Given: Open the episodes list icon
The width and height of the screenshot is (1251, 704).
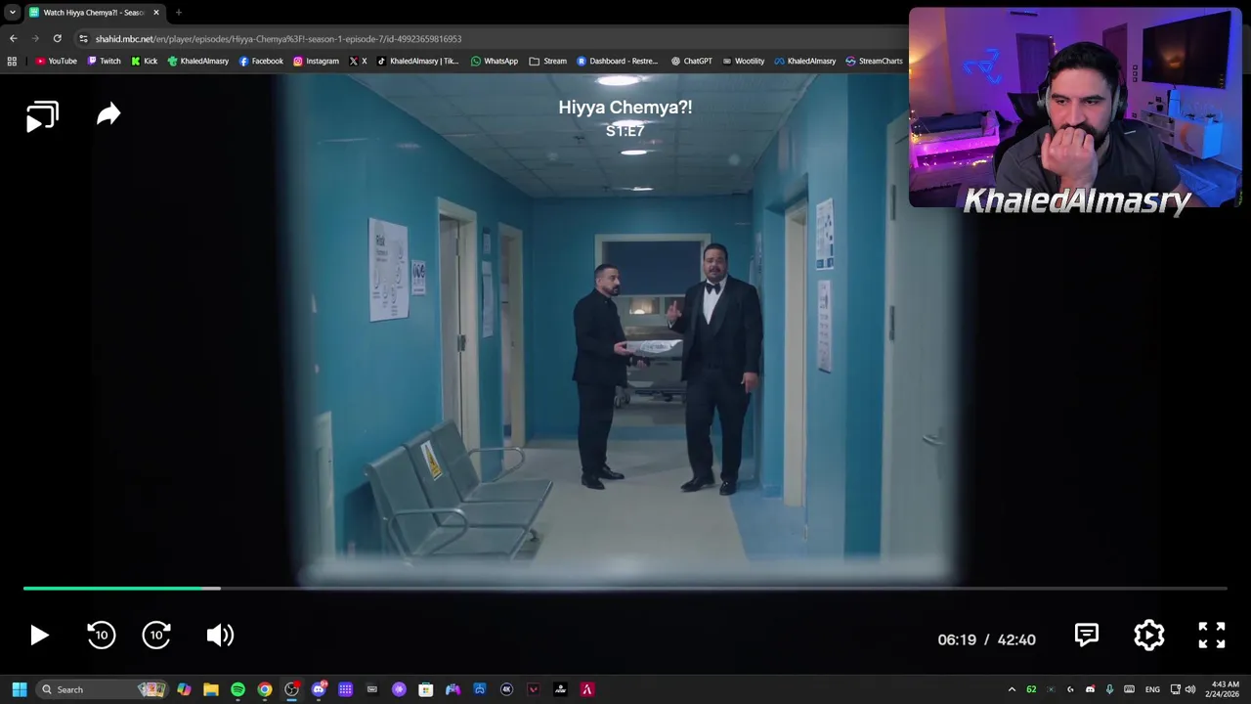Looking at the screenshot, I should point(42,116).
